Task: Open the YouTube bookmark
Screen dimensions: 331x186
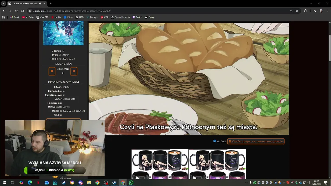Action: pyautogui.click(x=28, y=17)
